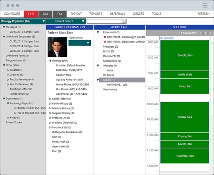The height and width of the screenshot is (175, 214).
Task: Switch to the EMR tab
Action: click(31, 14)
